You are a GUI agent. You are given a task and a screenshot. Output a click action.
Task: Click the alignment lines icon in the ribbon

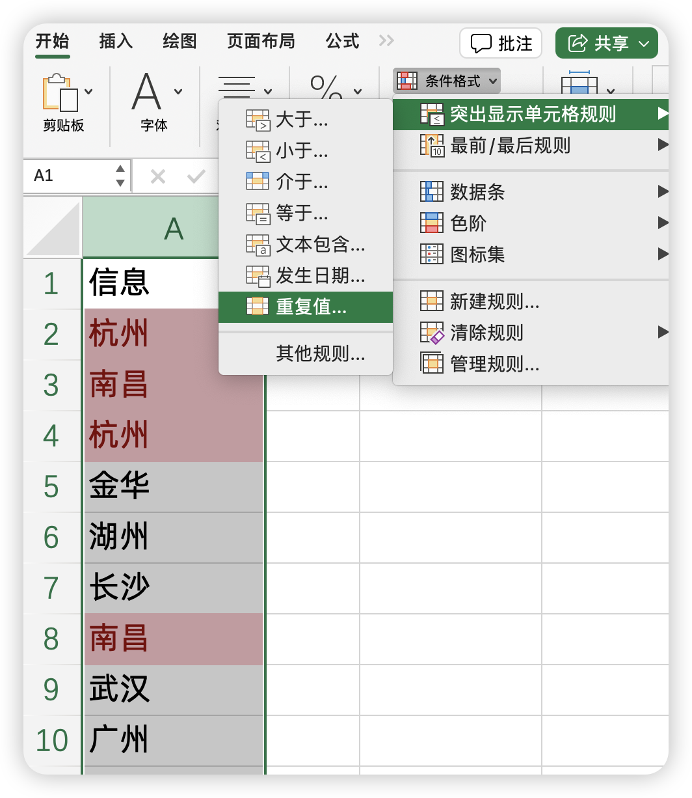point(237,87)
